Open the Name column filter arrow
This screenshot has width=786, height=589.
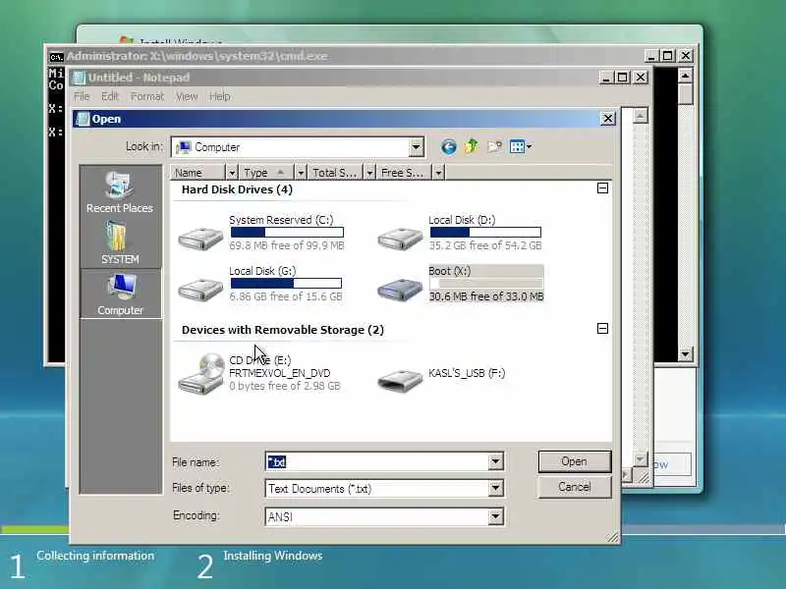coord(232,173)
